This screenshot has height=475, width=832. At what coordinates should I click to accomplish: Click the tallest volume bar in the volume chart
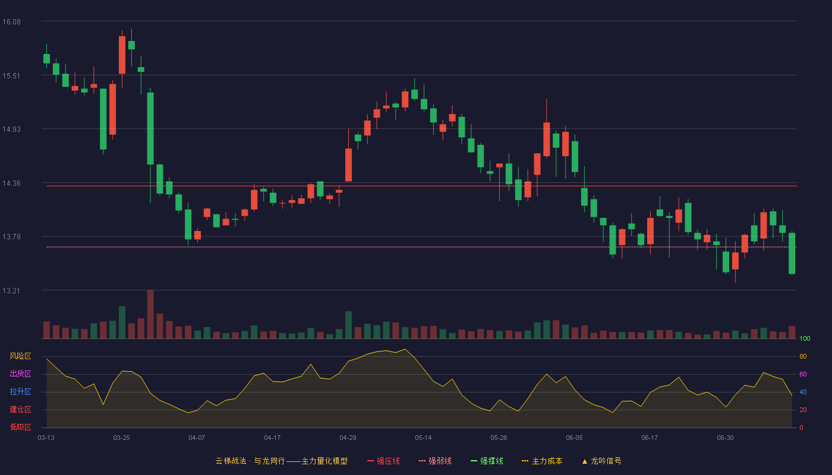[x=150, y=314]
